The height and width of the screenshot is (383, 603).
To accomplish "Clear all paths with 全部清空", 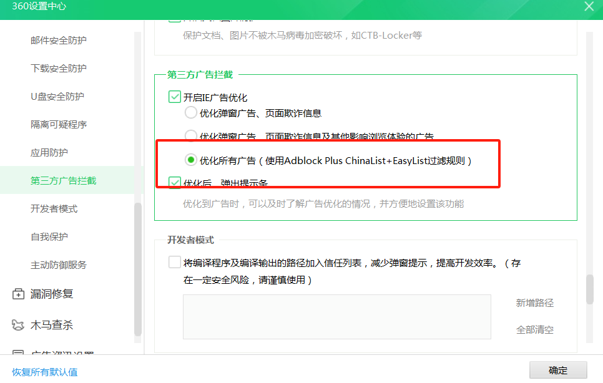I will click(535, 329).
